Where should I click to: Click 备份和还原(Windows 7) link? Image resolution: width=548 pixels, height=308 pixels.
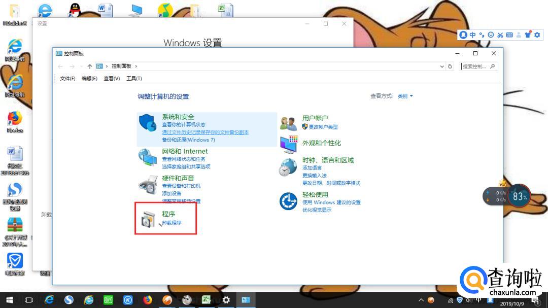188,140
